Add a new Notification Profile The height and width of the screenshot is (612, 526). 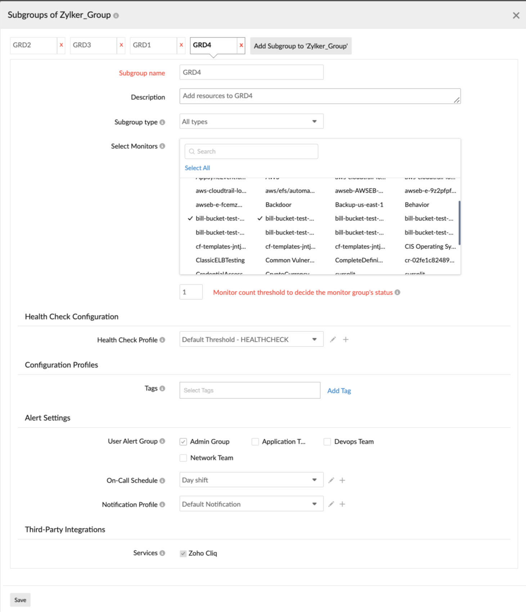pyautogui.click(x=342, y=504)
